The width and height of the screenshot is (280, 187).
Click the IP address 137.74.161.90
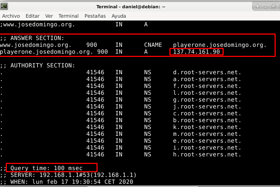point(196,52)
